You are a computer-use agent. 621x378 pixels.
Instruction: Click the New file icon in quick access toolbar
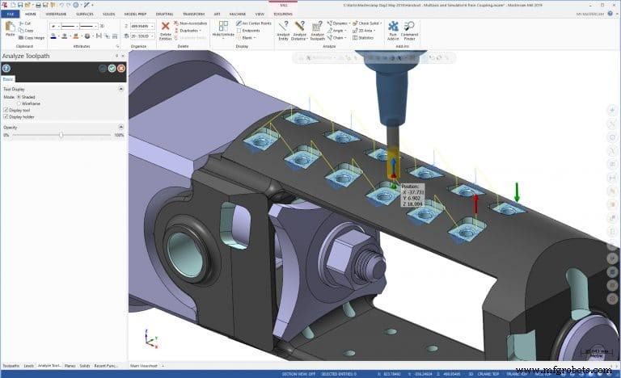click(13, 5)
